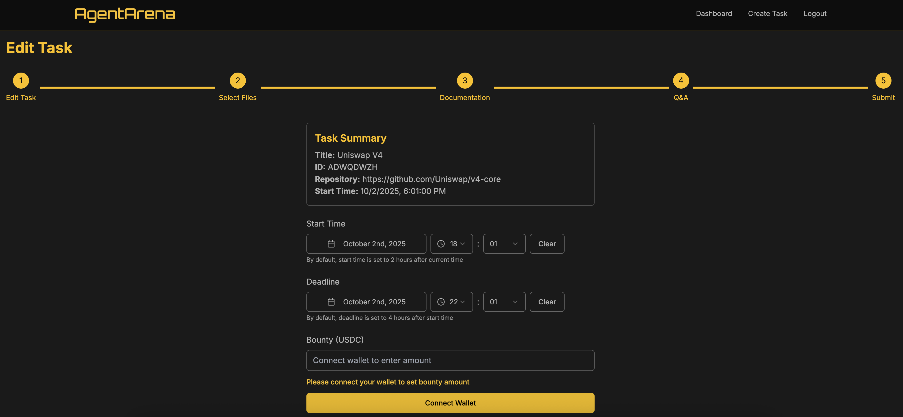Clear the Deadline value

click(x=547, y=302)
